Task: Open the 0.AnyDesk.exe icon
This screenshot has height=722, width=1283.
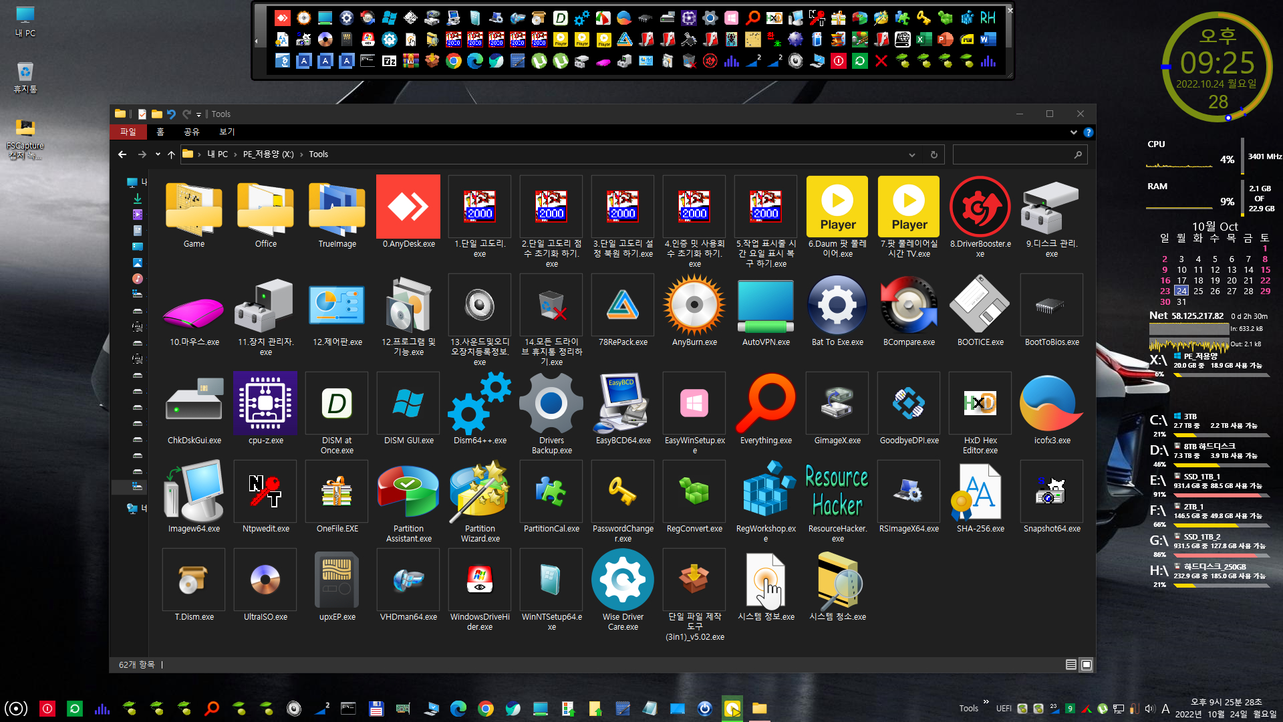Action: click(408, 207)
